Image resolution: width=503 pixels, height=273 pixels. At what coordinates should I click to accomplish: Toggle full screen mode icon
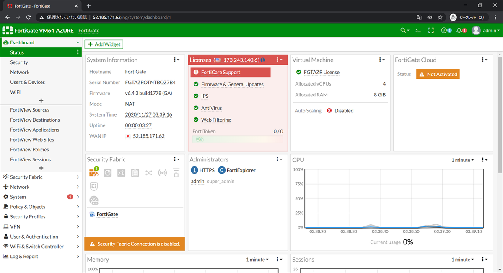click(431, 31)
